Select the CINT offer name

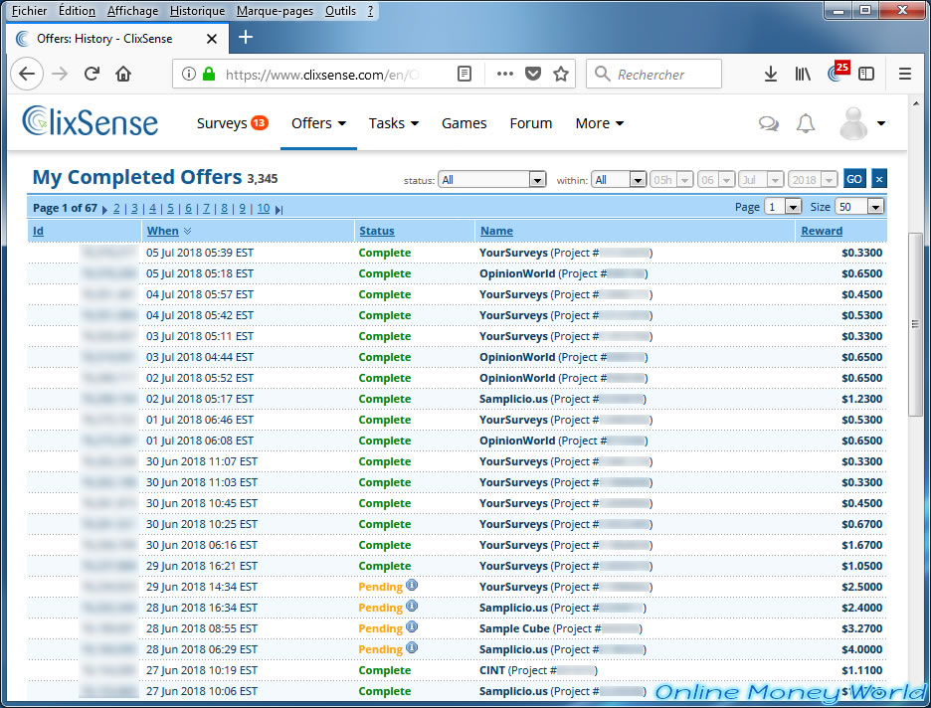pyautogui.click(x=492, y=670)
